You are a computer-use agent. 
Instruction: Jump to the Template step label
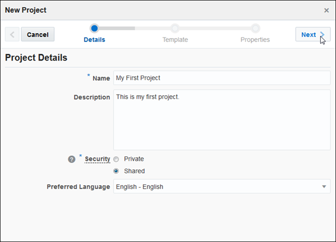point(175,40)
